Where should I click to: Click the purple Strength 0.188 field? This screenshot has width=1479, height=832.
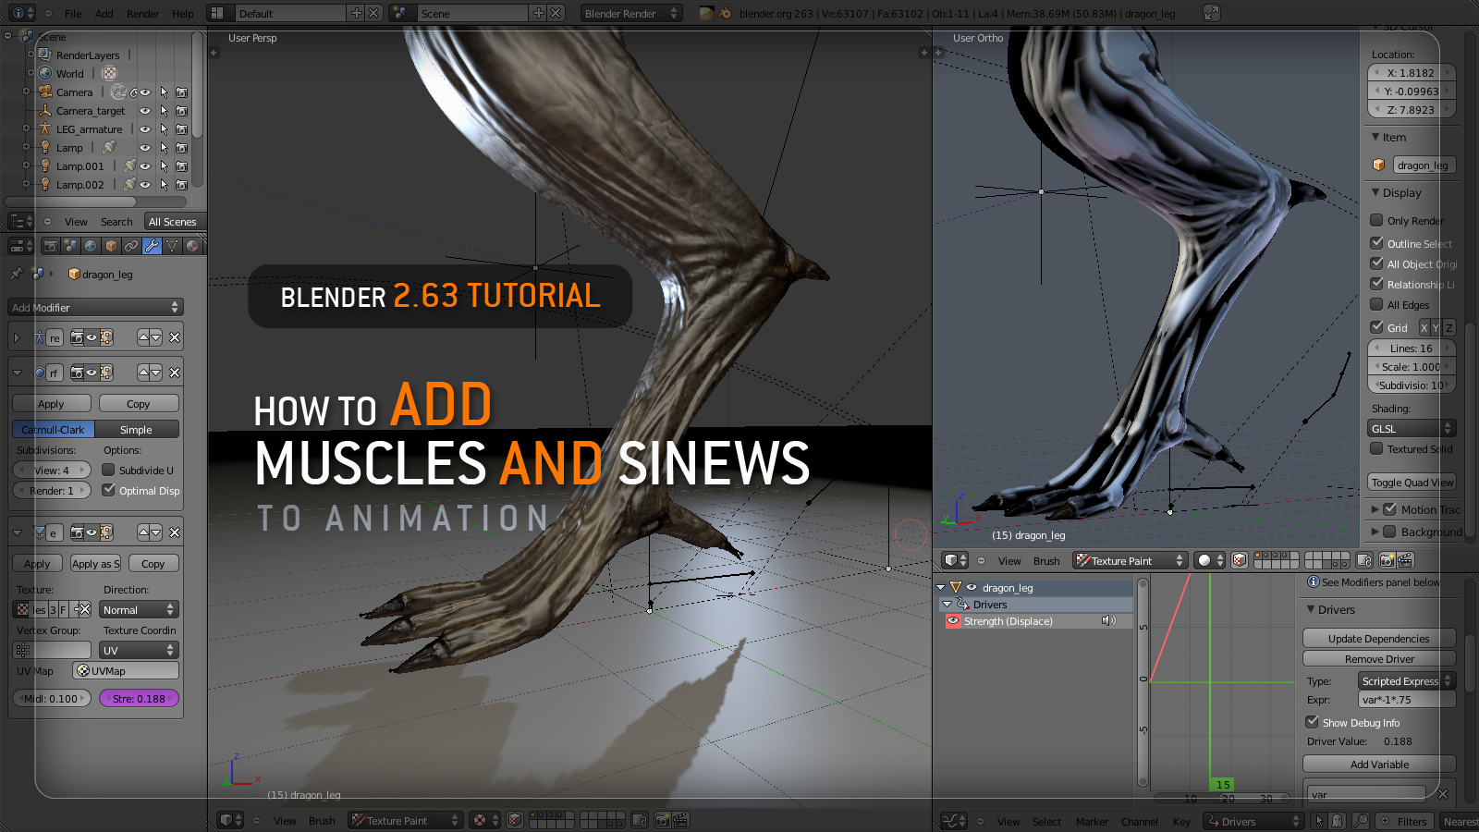pos(139,698)
